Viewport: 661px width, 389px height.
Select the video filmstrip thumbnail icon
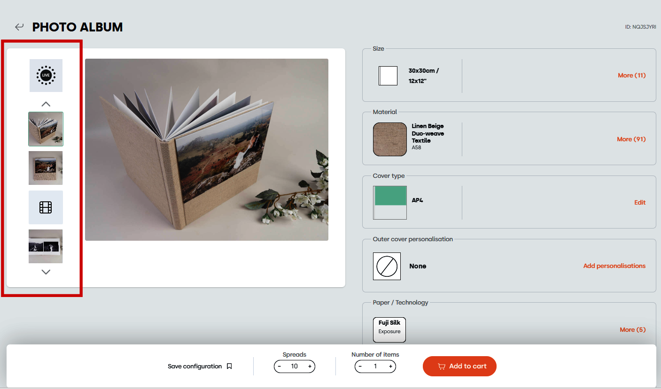coord(46,207)
